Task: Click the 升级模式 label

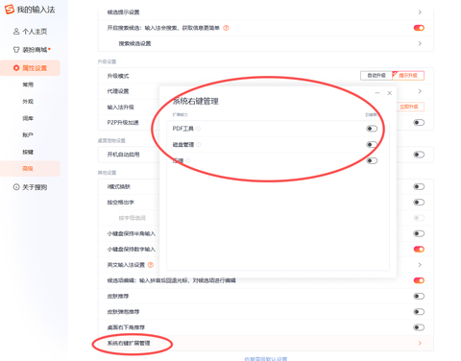Action: (x=118, y=76)
